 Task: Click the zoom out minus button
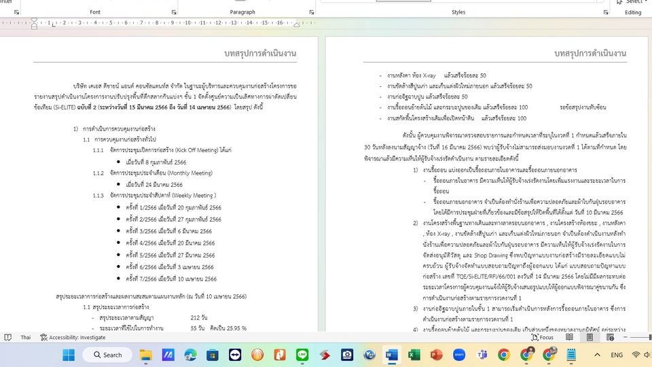(x=625, y=338)
